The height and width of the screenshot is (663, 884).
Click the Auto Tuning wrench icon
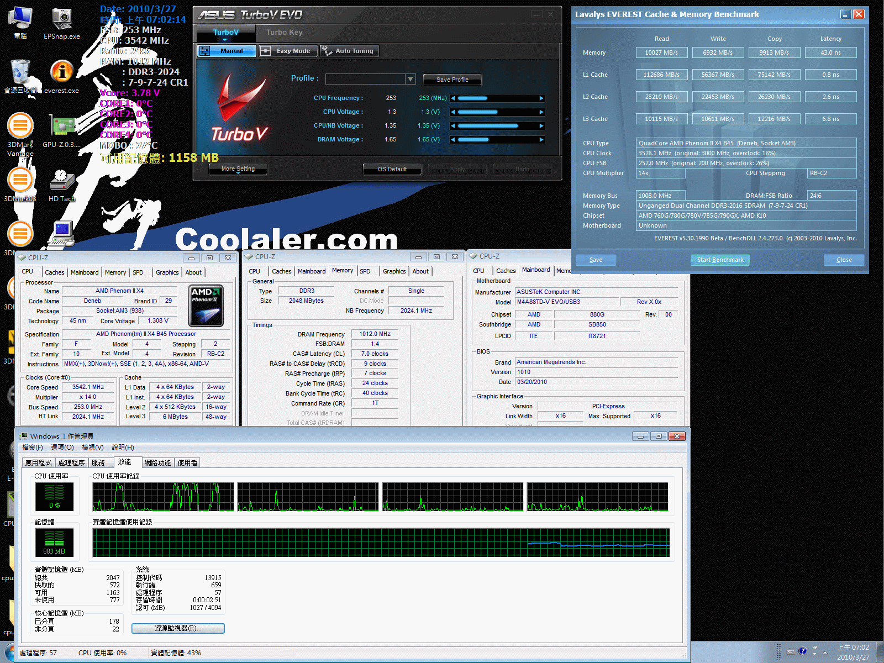(x=327, y=51)
